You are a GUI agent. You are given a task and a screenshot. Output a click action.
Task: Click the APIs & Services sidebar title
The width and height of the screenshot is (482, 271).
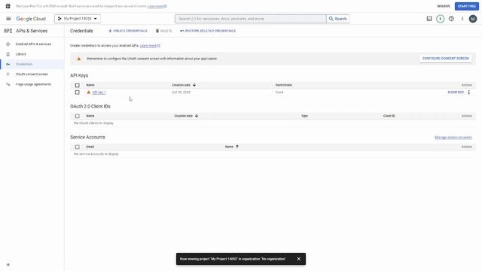click(x=32, y=31)
